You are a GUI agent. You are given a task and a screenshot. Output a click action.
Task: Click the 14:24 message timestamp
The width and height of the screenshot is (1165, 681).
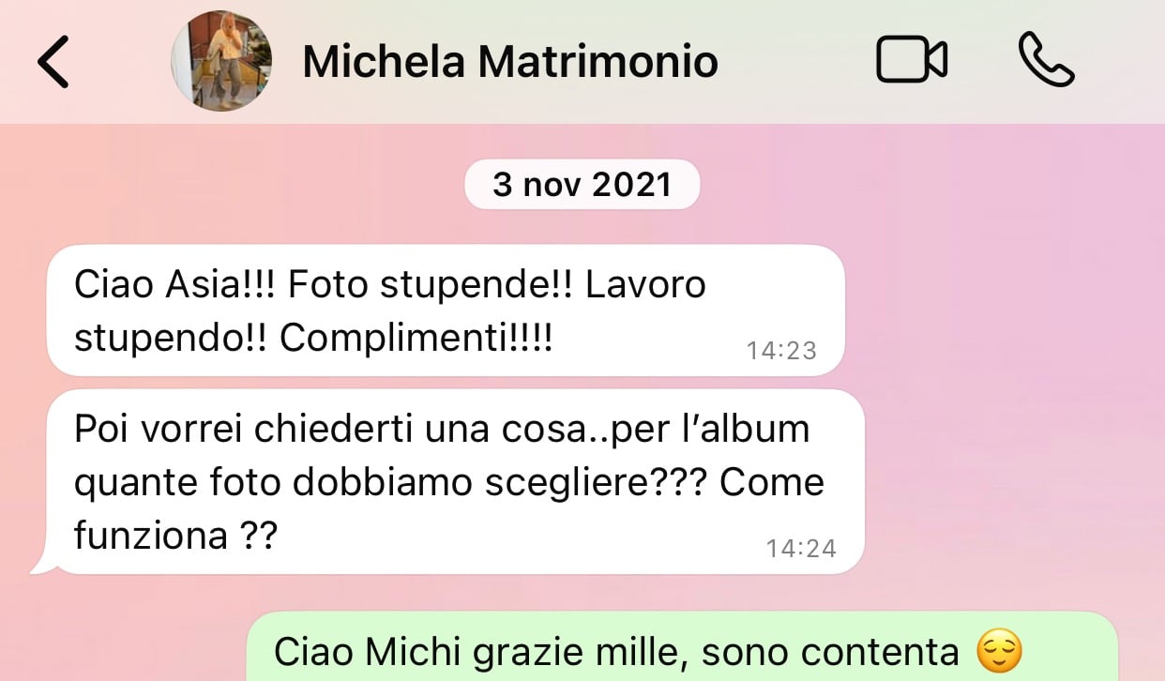pyautogui.click(x=801, y=548)
